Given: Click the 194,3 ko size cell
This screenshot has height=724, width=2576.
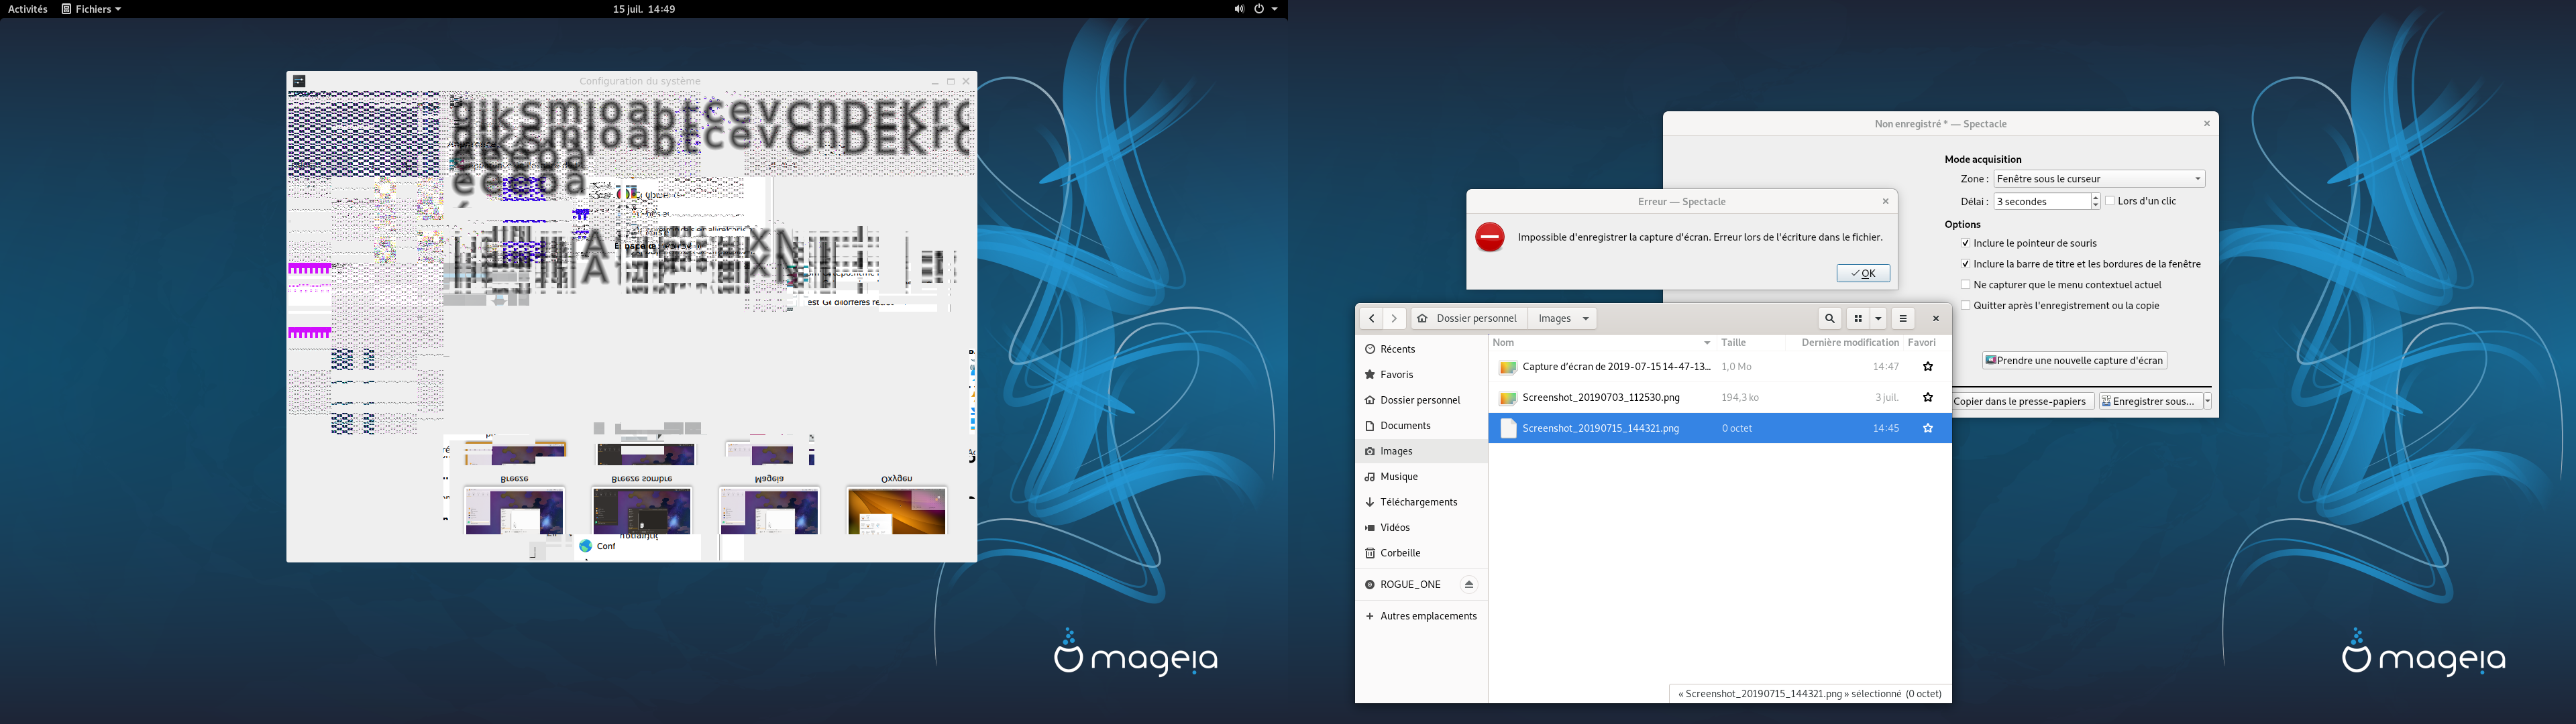Looking at the screenshot, I should pyautogui.click(x=1740, y=398).
